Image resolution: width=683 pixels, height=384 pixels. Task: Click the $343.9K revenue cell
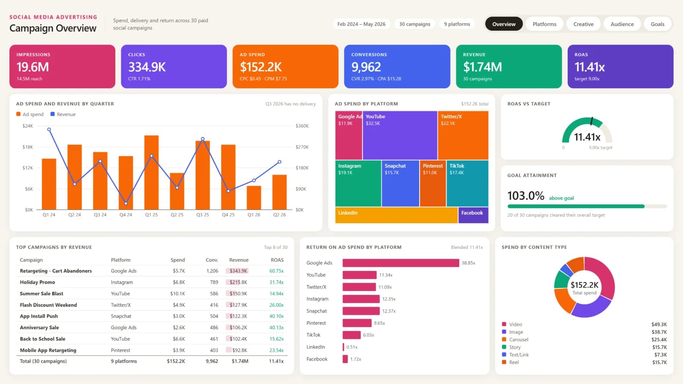(238, 271)
